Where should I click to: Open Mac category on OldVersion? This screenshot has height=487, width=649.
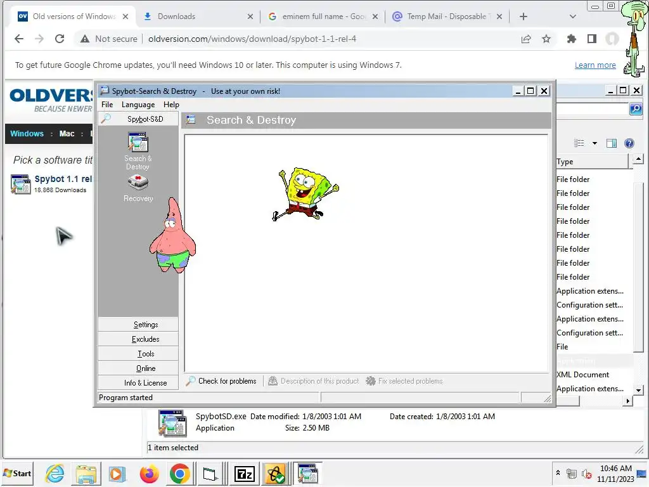coord(67,133)
